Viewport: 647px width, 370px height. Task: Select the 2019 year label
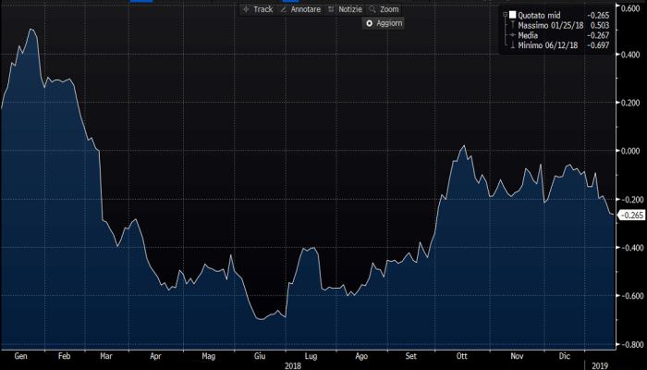point(601,364)
